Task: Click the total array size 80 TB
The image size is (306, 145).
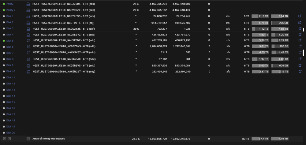Action: (246, 139)
